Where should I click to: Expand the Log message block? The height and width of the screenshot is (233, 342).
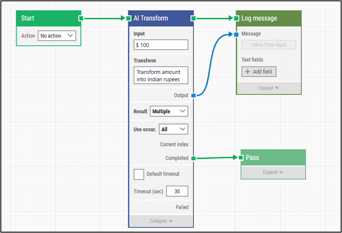[268, 88]
